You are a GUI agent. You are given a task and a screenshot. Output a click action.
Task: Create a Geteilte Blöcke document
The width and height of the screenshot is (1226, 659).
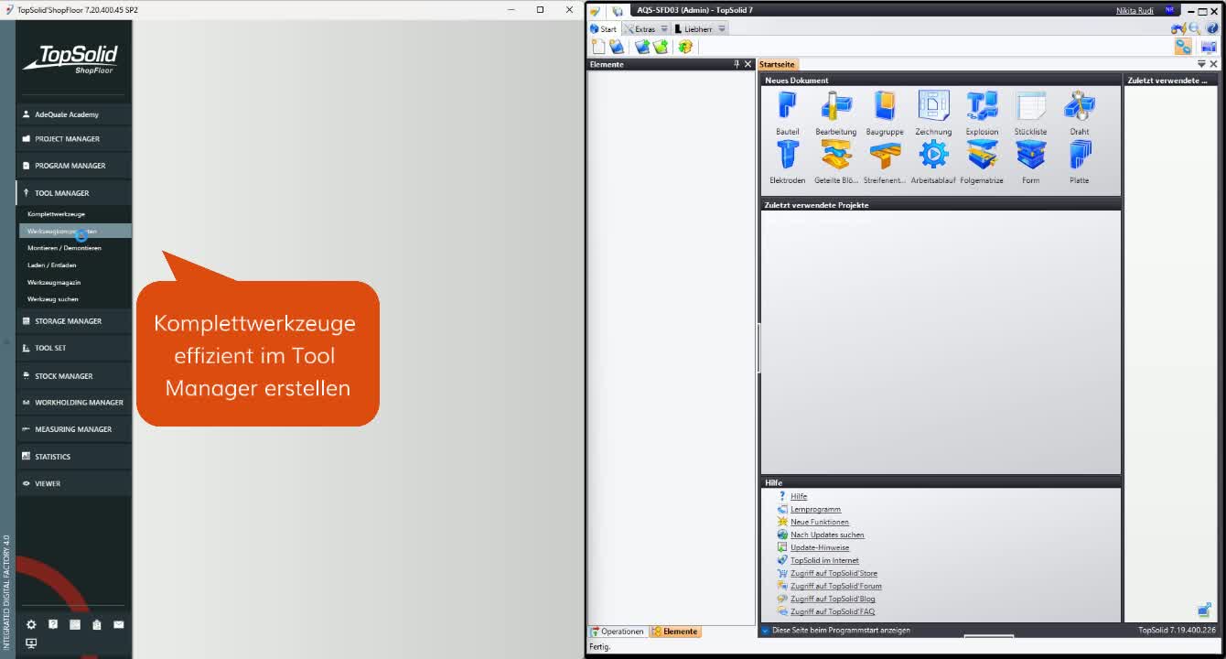click(x=835, y=162)
